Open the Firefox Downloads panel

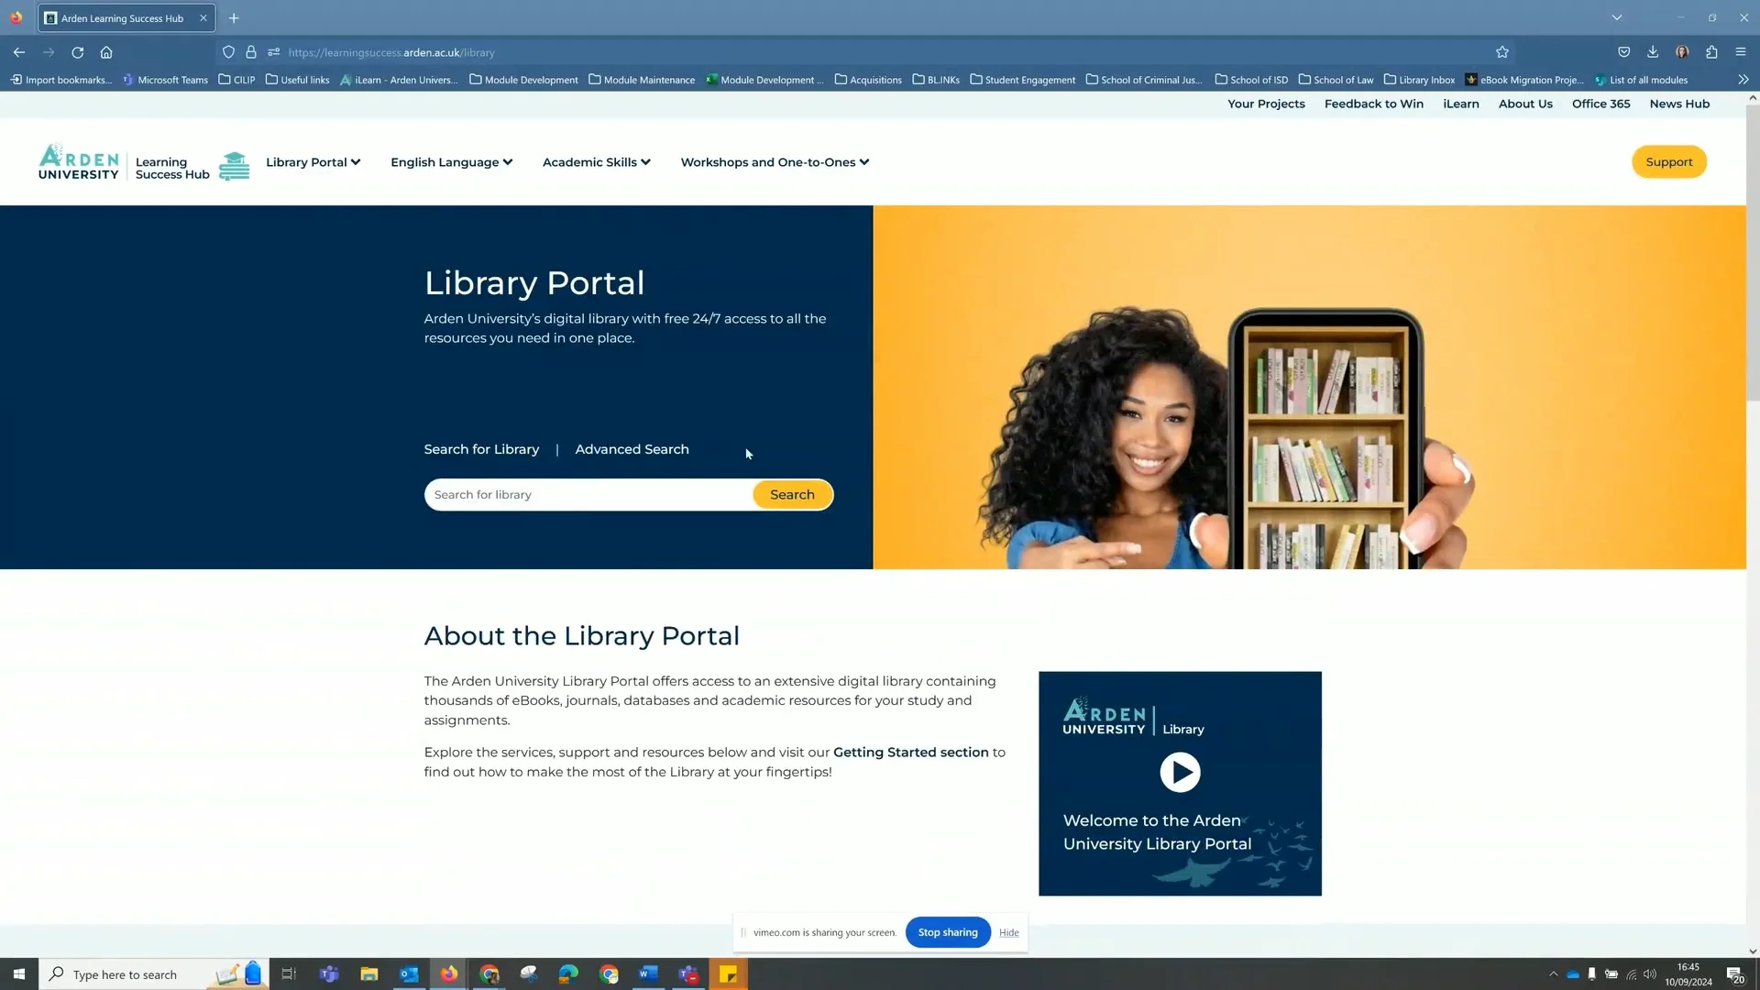click(1653, 52)
